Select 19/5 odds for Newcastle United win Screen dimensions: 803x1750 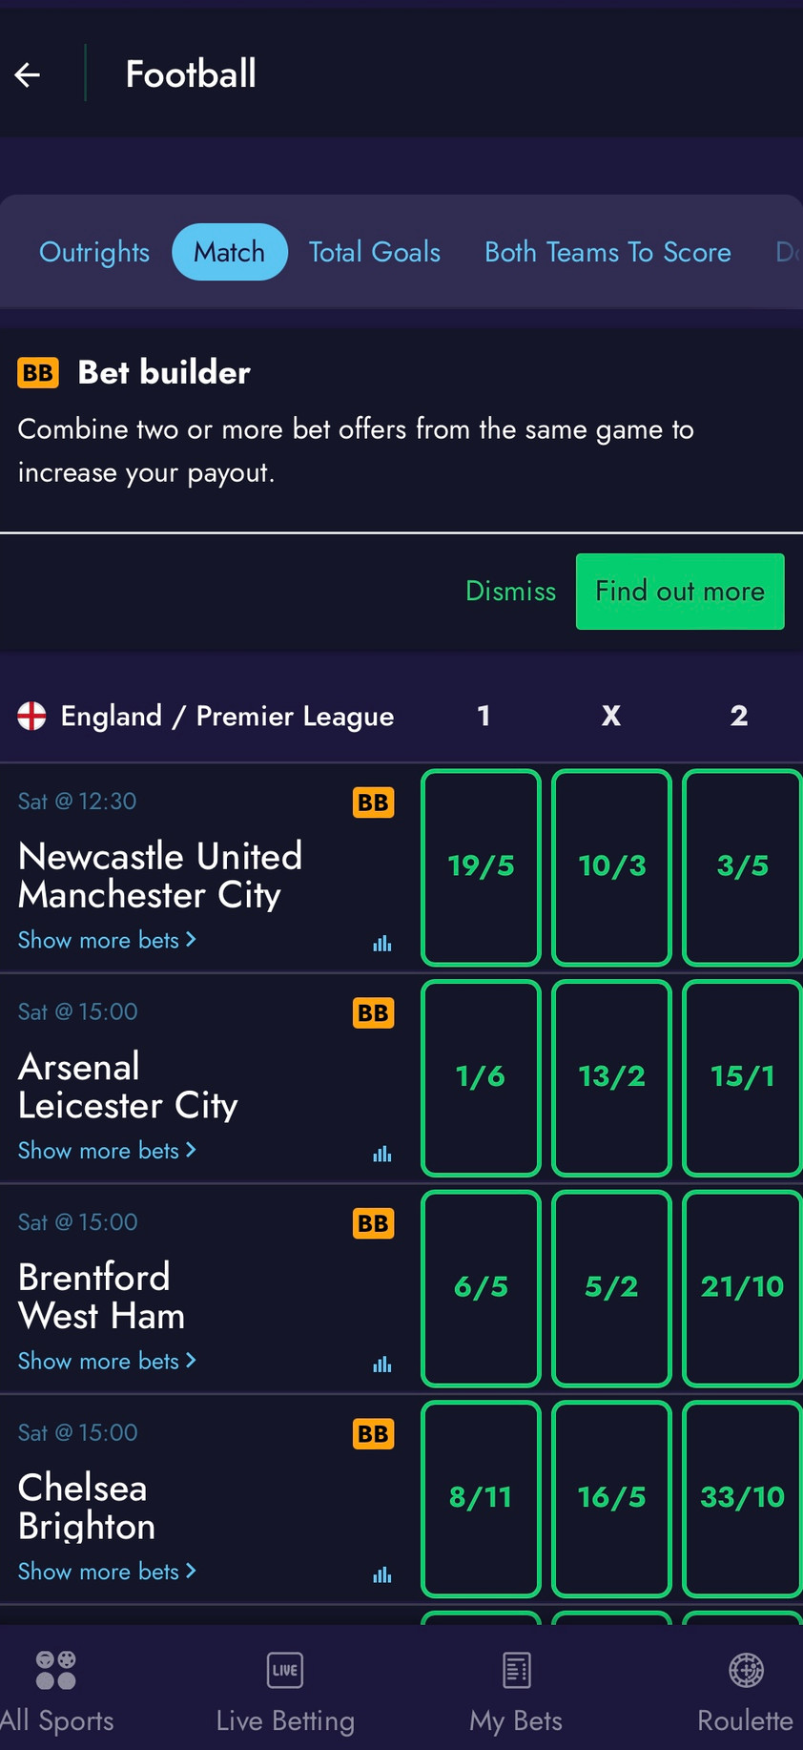click(481, 866)
